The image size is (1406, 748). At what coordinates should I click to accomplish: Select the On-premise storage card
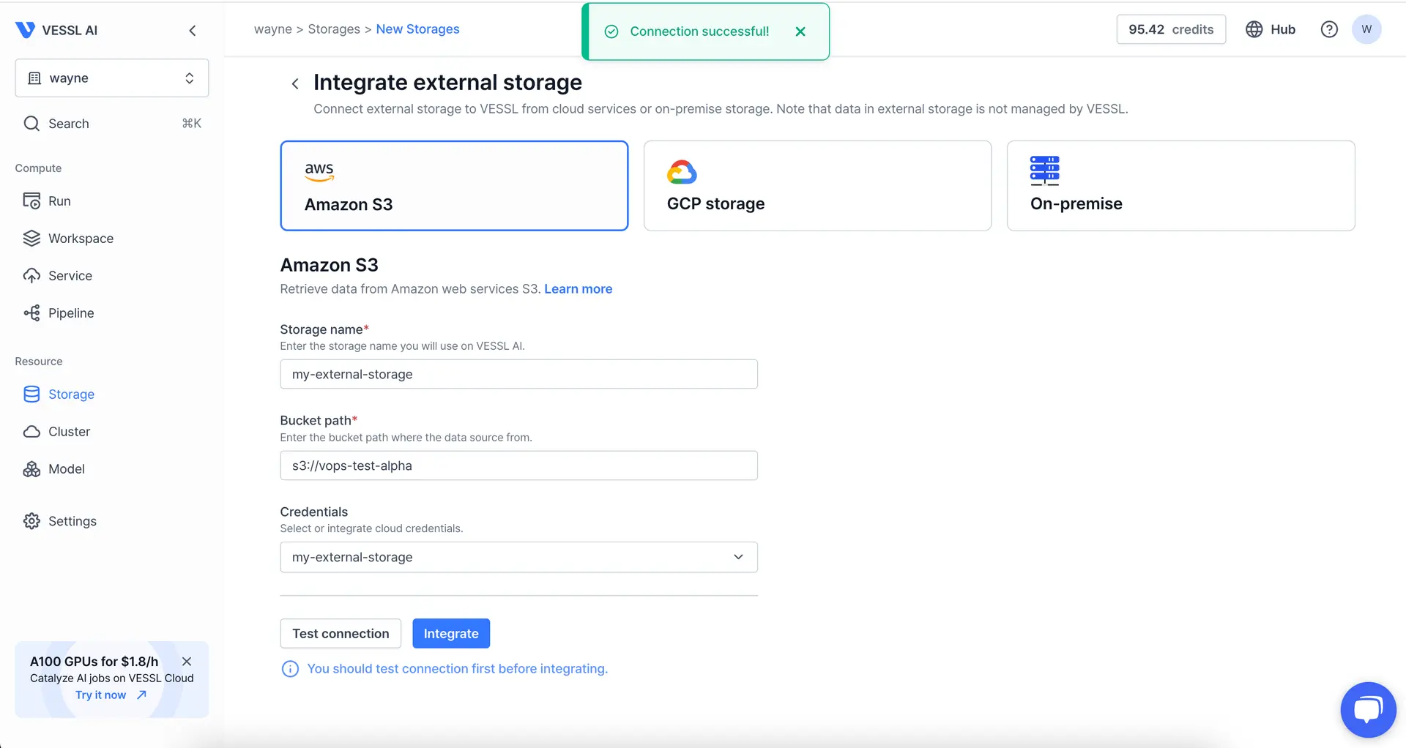coord(1180,186)
